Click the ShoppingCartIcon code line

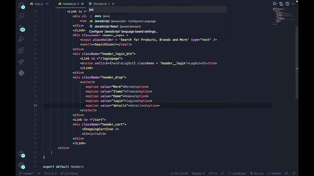click(x=100, y=129)
